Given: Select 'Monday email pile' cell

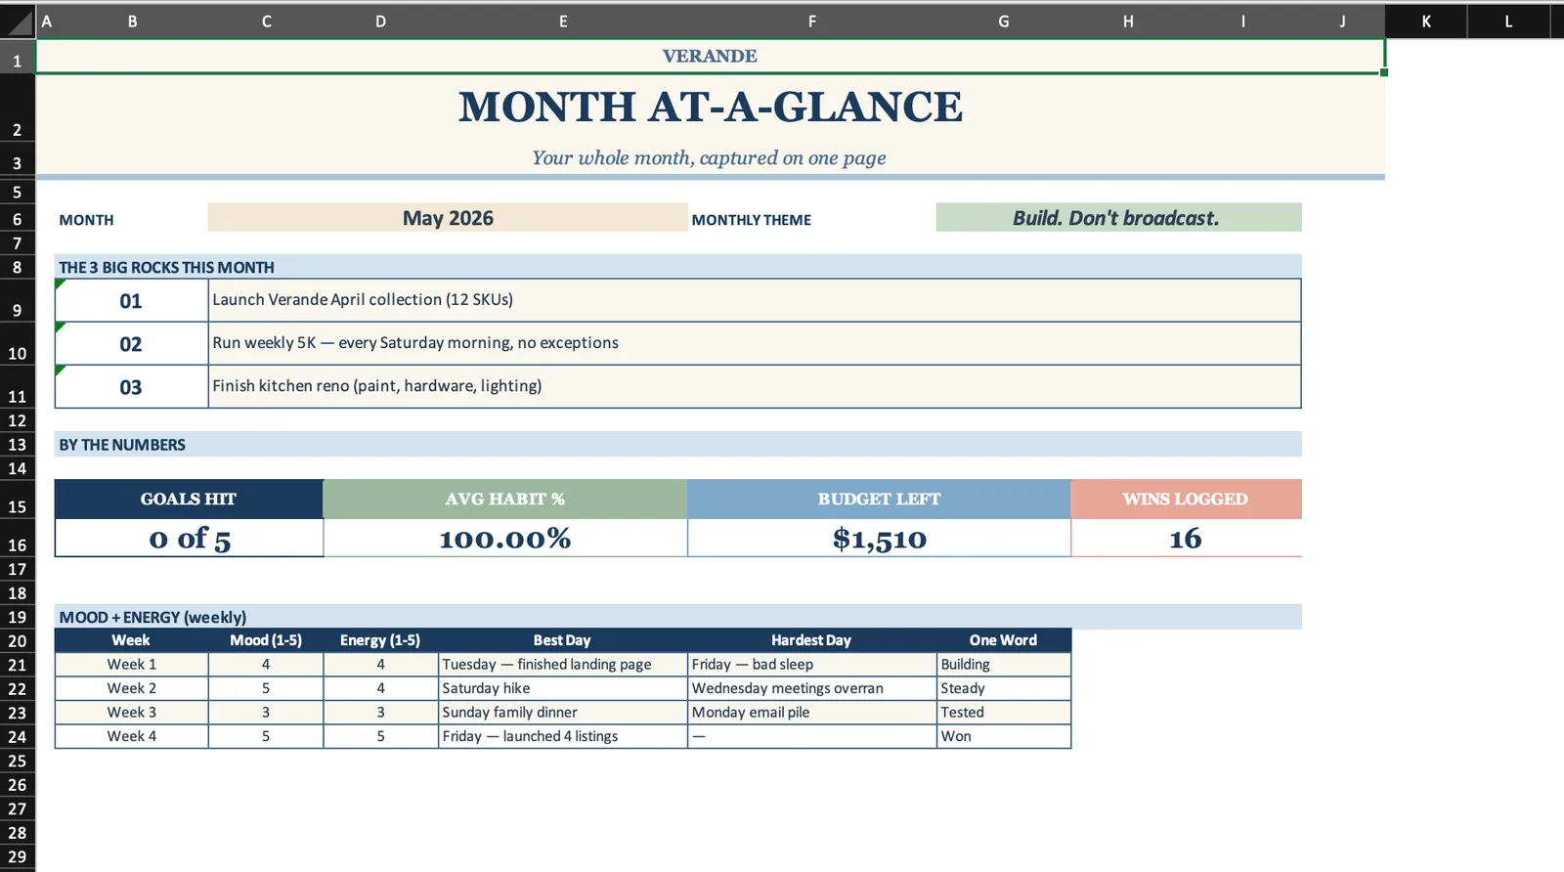Looking at the screenshot, I should (811, 713).
